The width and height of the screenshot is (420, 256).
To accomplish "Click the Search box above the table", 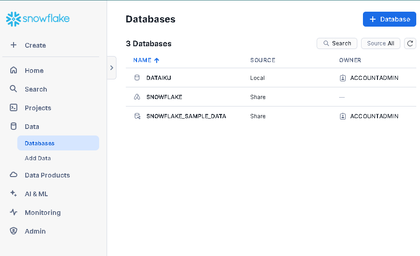I will pos(337,43).
